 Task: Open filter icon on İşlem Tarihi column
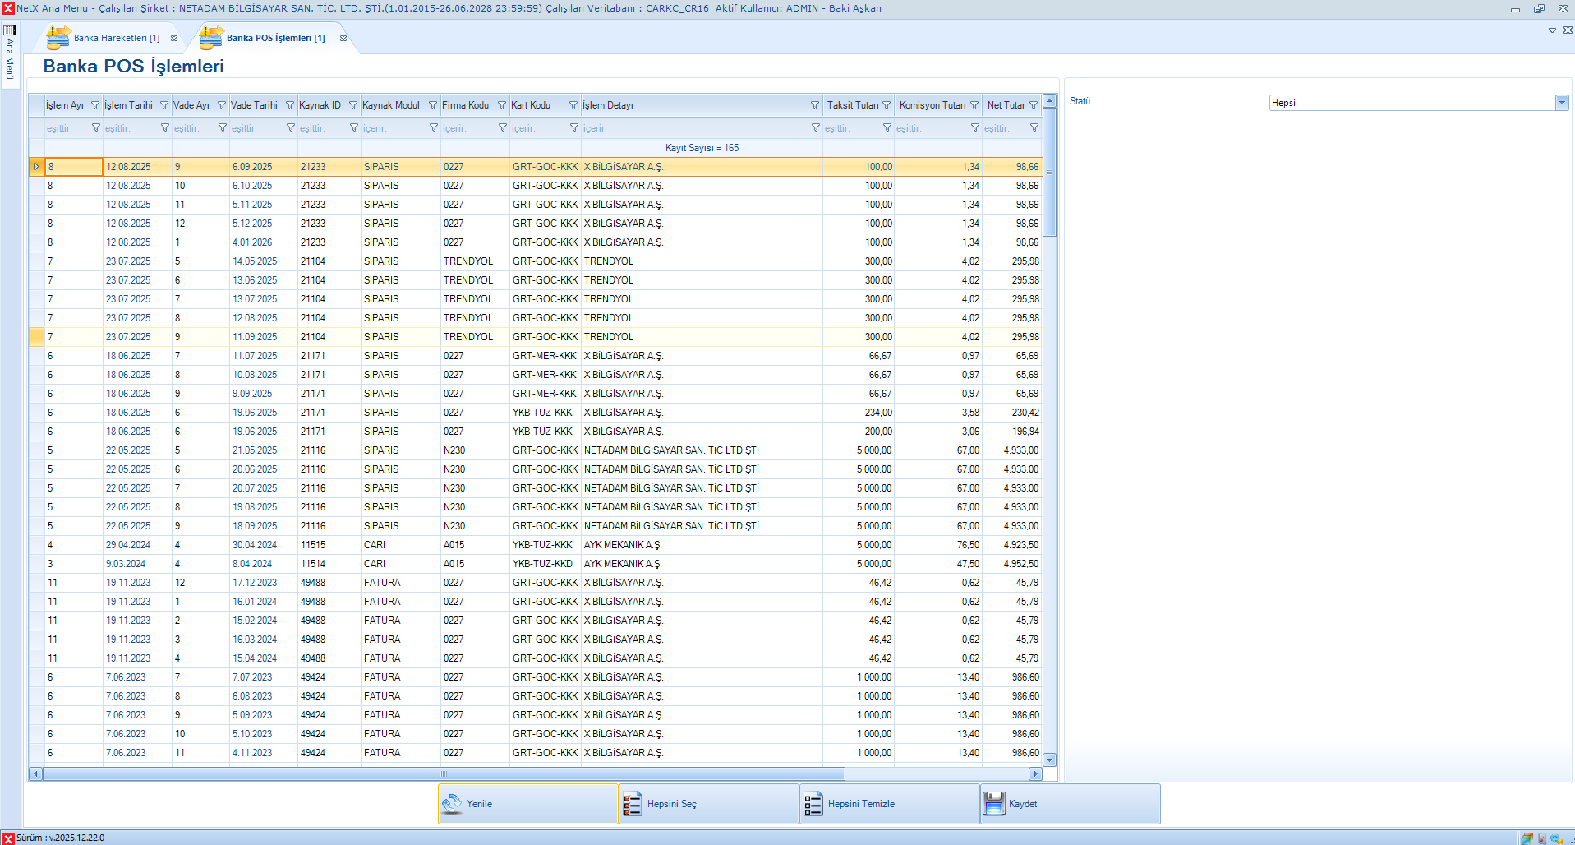click(x=164, y=105)
